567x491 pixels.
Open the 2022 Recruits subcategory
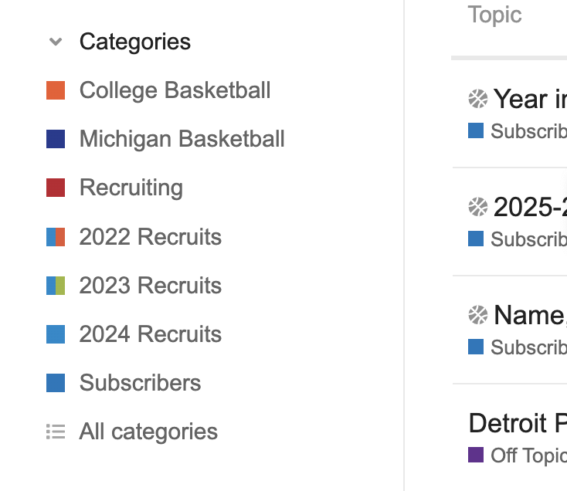(150, 237)
